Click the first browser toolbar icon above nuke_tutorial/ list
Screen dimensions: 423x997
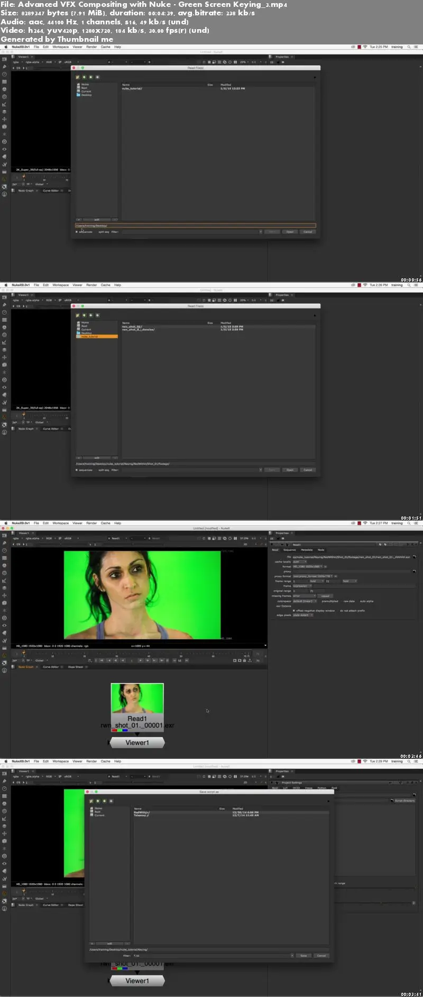pyautogui.click(x=77, y=77)
